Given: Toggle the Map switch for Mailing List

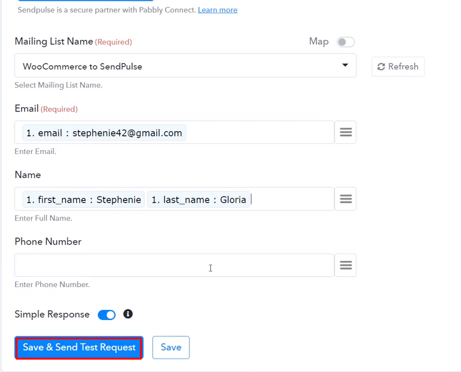Looking at the screenshot, I should (345, 42).
